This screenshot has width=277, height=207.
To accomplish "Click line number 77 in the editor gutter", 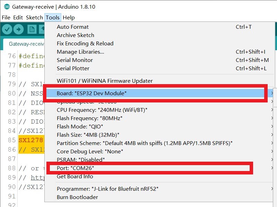I will click(x=12, y=65).
